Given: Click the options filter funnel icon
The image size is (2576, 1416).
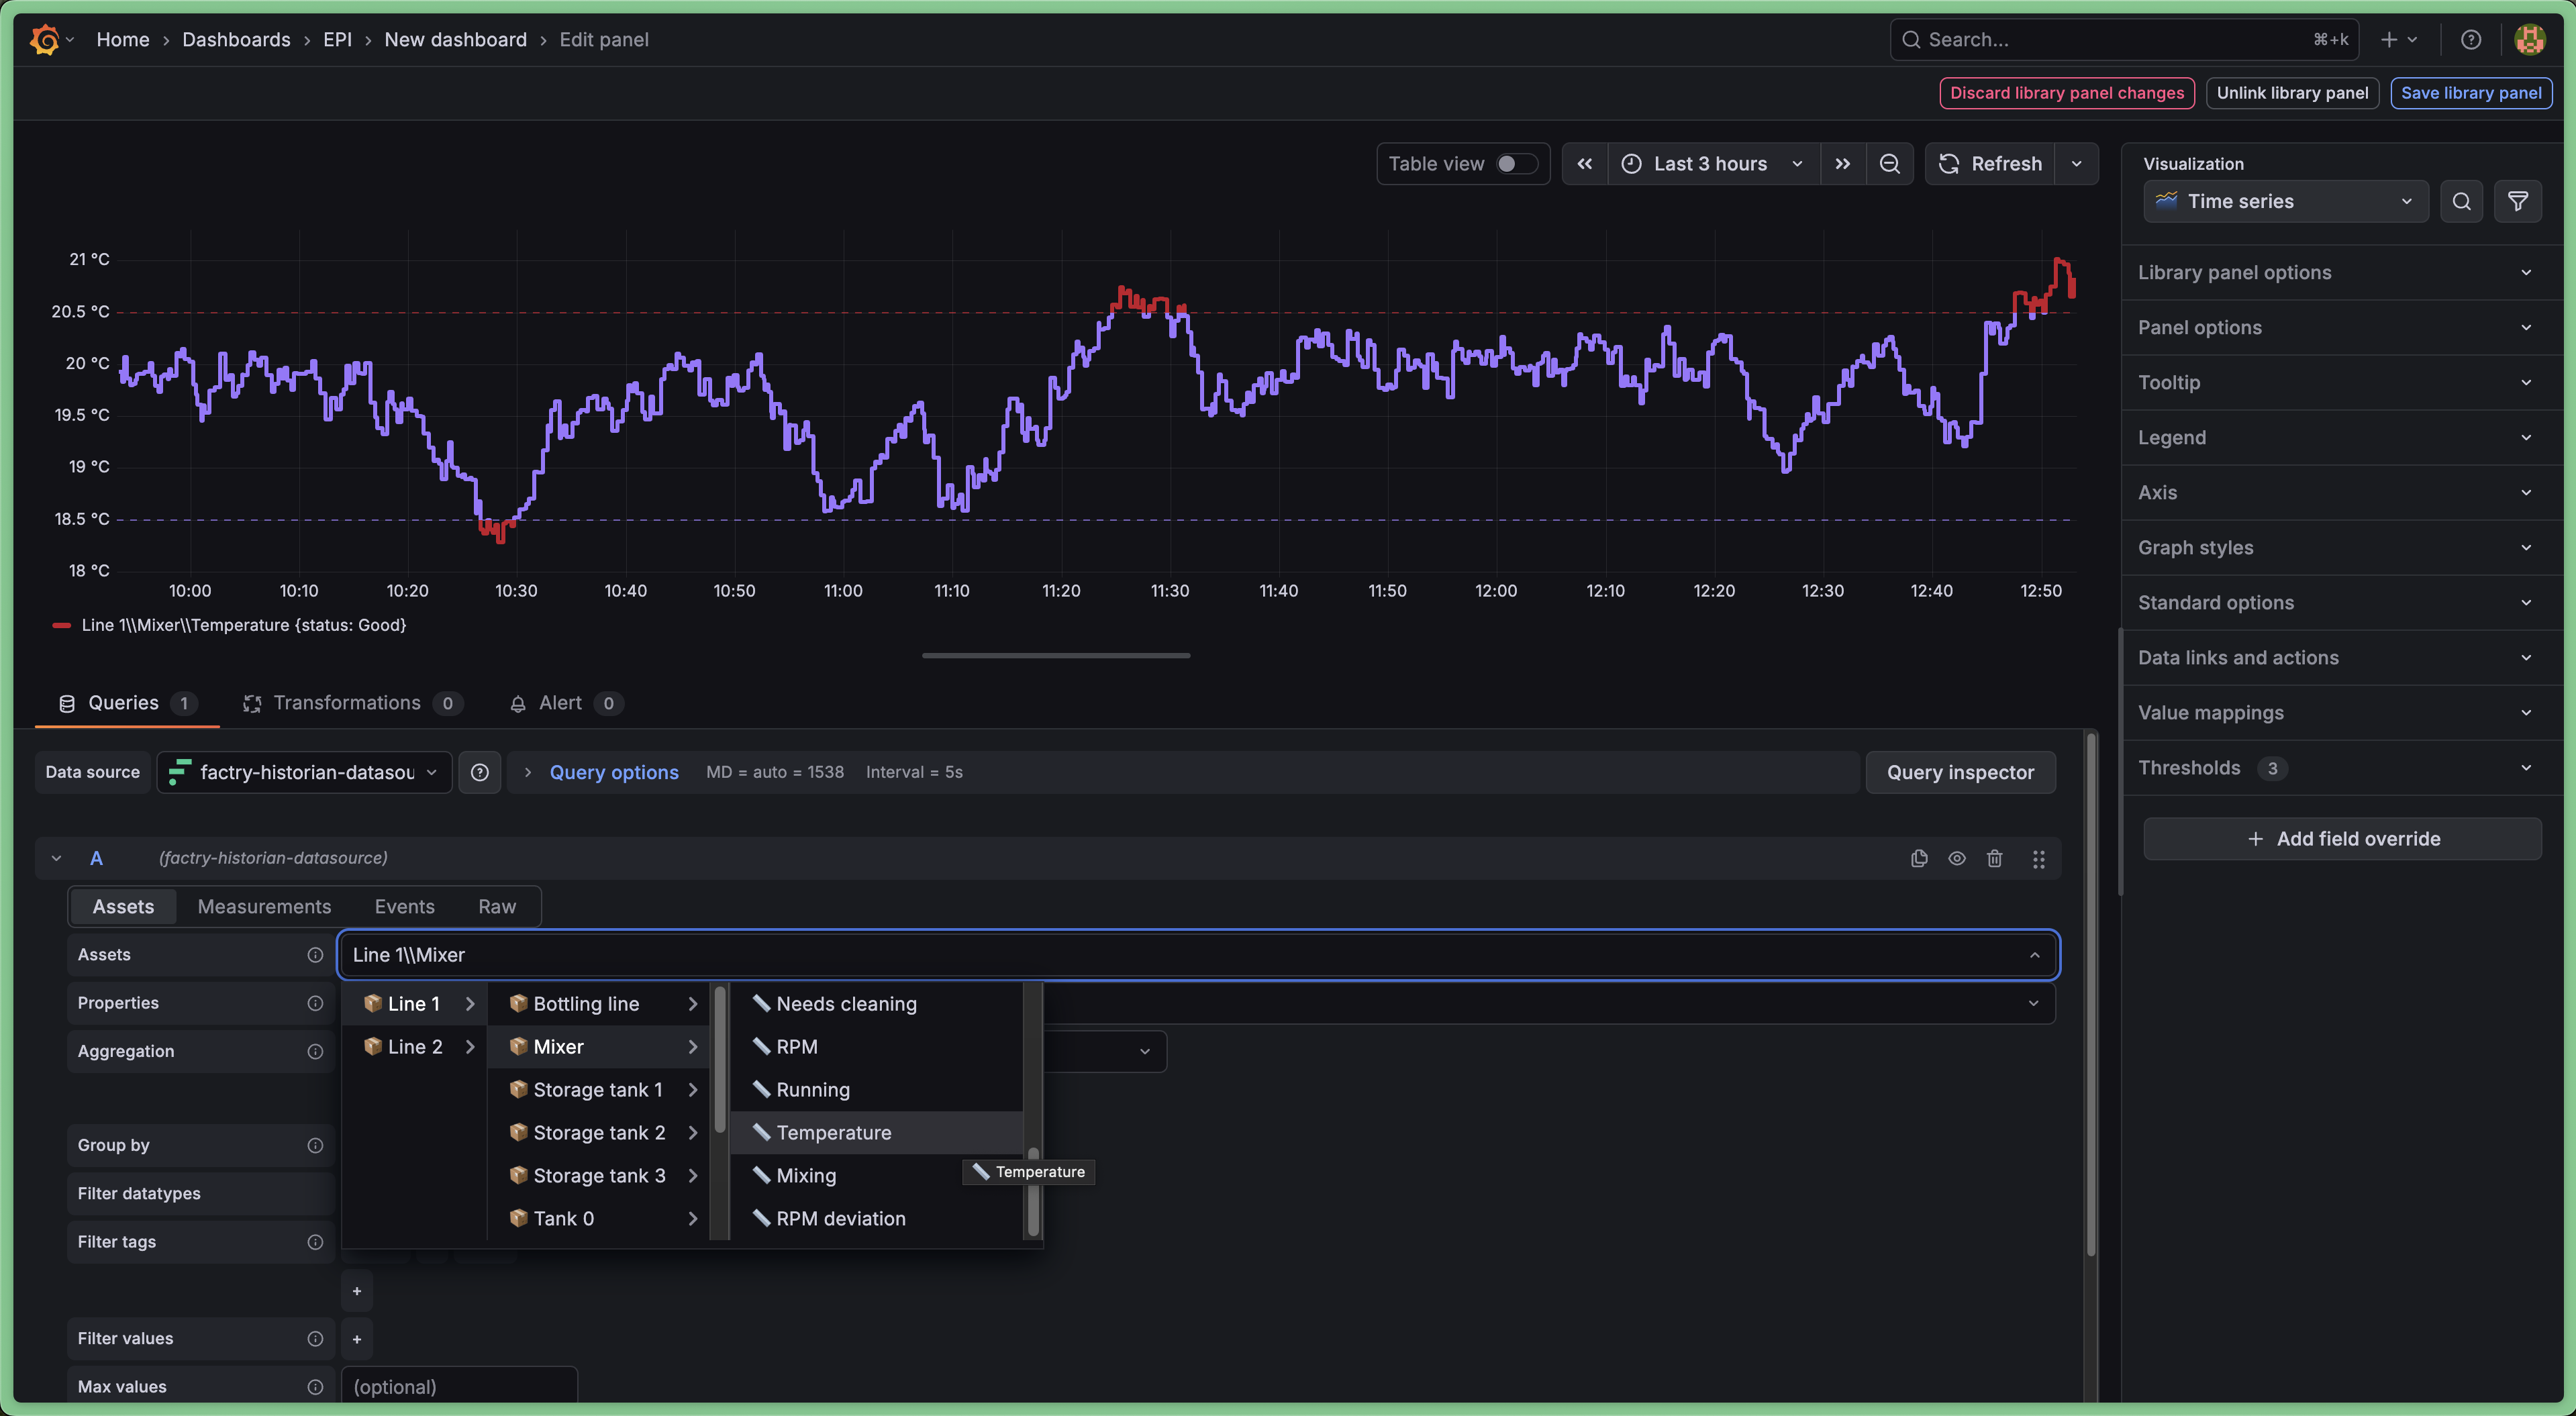Looking at the screenshot, I should [x=2517, y=202].
